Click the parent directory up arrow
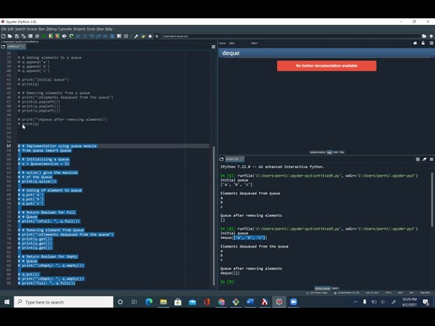Screen dimensions: 435x326 click(x=431, y=36)
